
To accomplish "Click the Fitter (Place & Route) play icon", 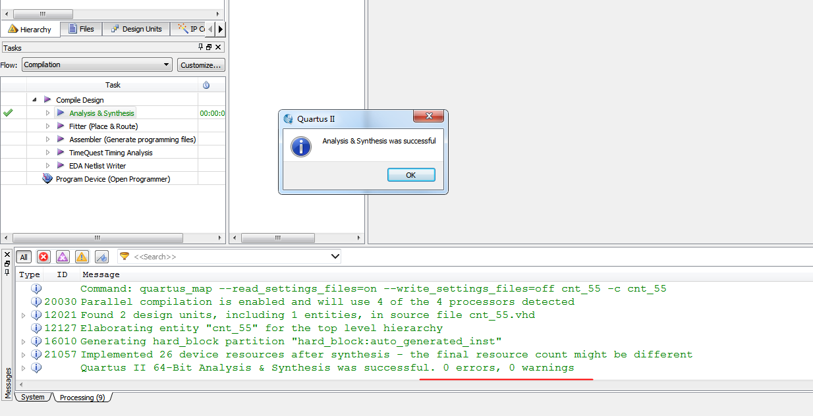I will tap(61, 126).
